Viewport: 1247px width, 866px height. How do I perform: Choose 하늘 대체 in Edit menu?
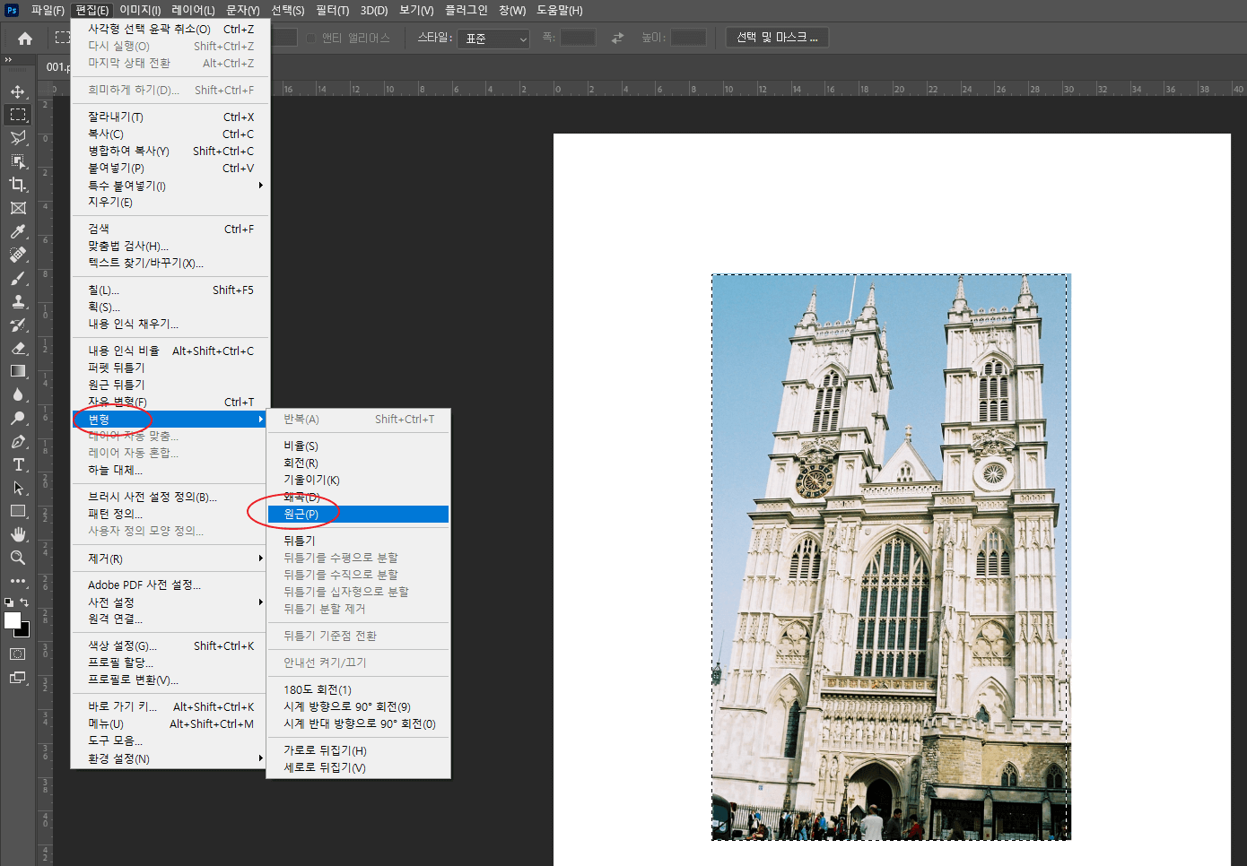click(170, 470)
